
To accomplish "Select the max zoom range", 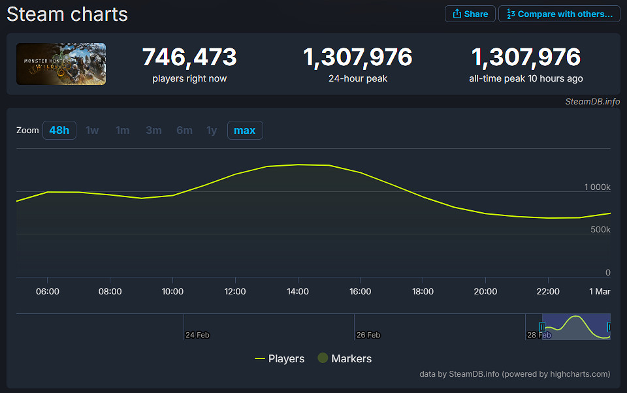I will (x=245, y=130).
